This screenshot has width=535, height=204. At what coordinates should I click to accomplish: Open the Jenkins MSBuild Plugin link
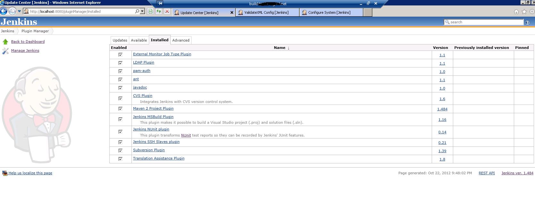pos(153,117)
